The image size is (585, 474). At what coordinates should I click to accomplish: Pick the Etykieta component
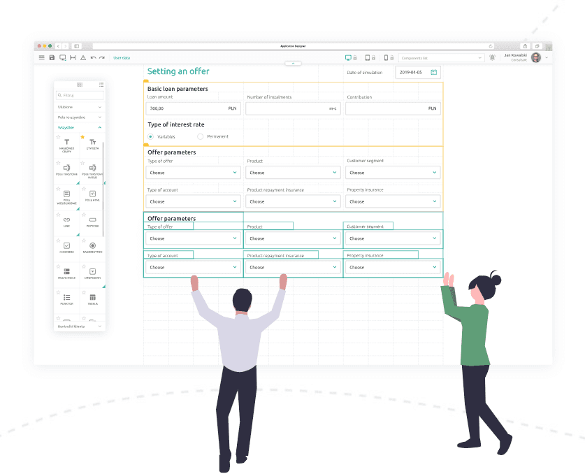click(92, 144)
